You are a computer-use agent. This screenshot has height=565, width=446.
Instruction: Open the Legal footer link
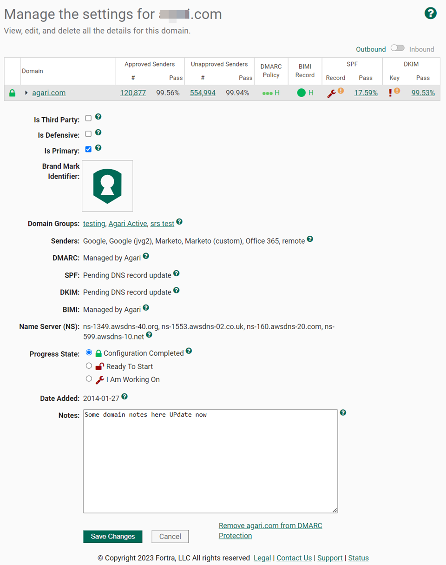[262, 558]
